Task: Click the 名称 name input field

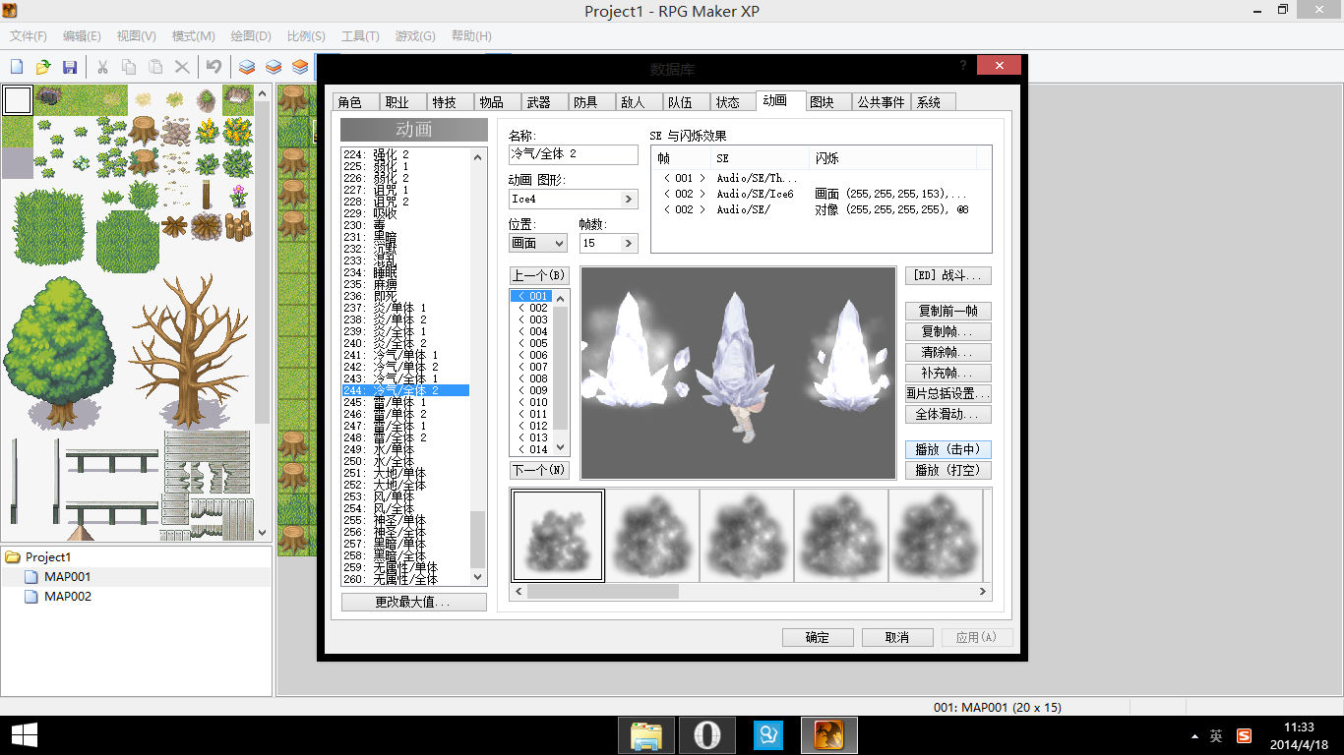Action: pyautogui.click(x=574, y=154)
